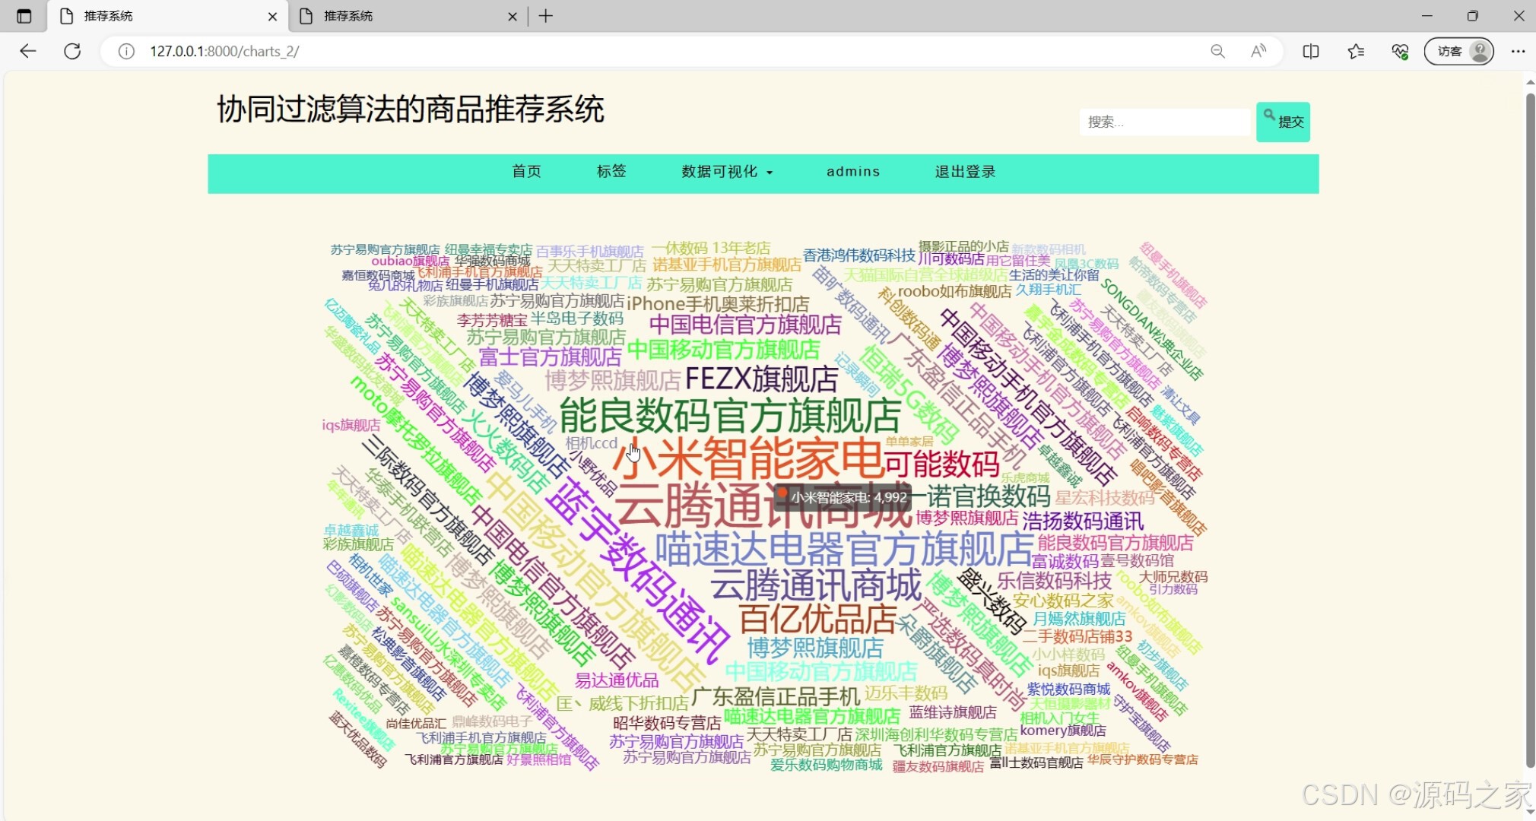Expand the 数据可视化 dropdown menu

point(726,172)
